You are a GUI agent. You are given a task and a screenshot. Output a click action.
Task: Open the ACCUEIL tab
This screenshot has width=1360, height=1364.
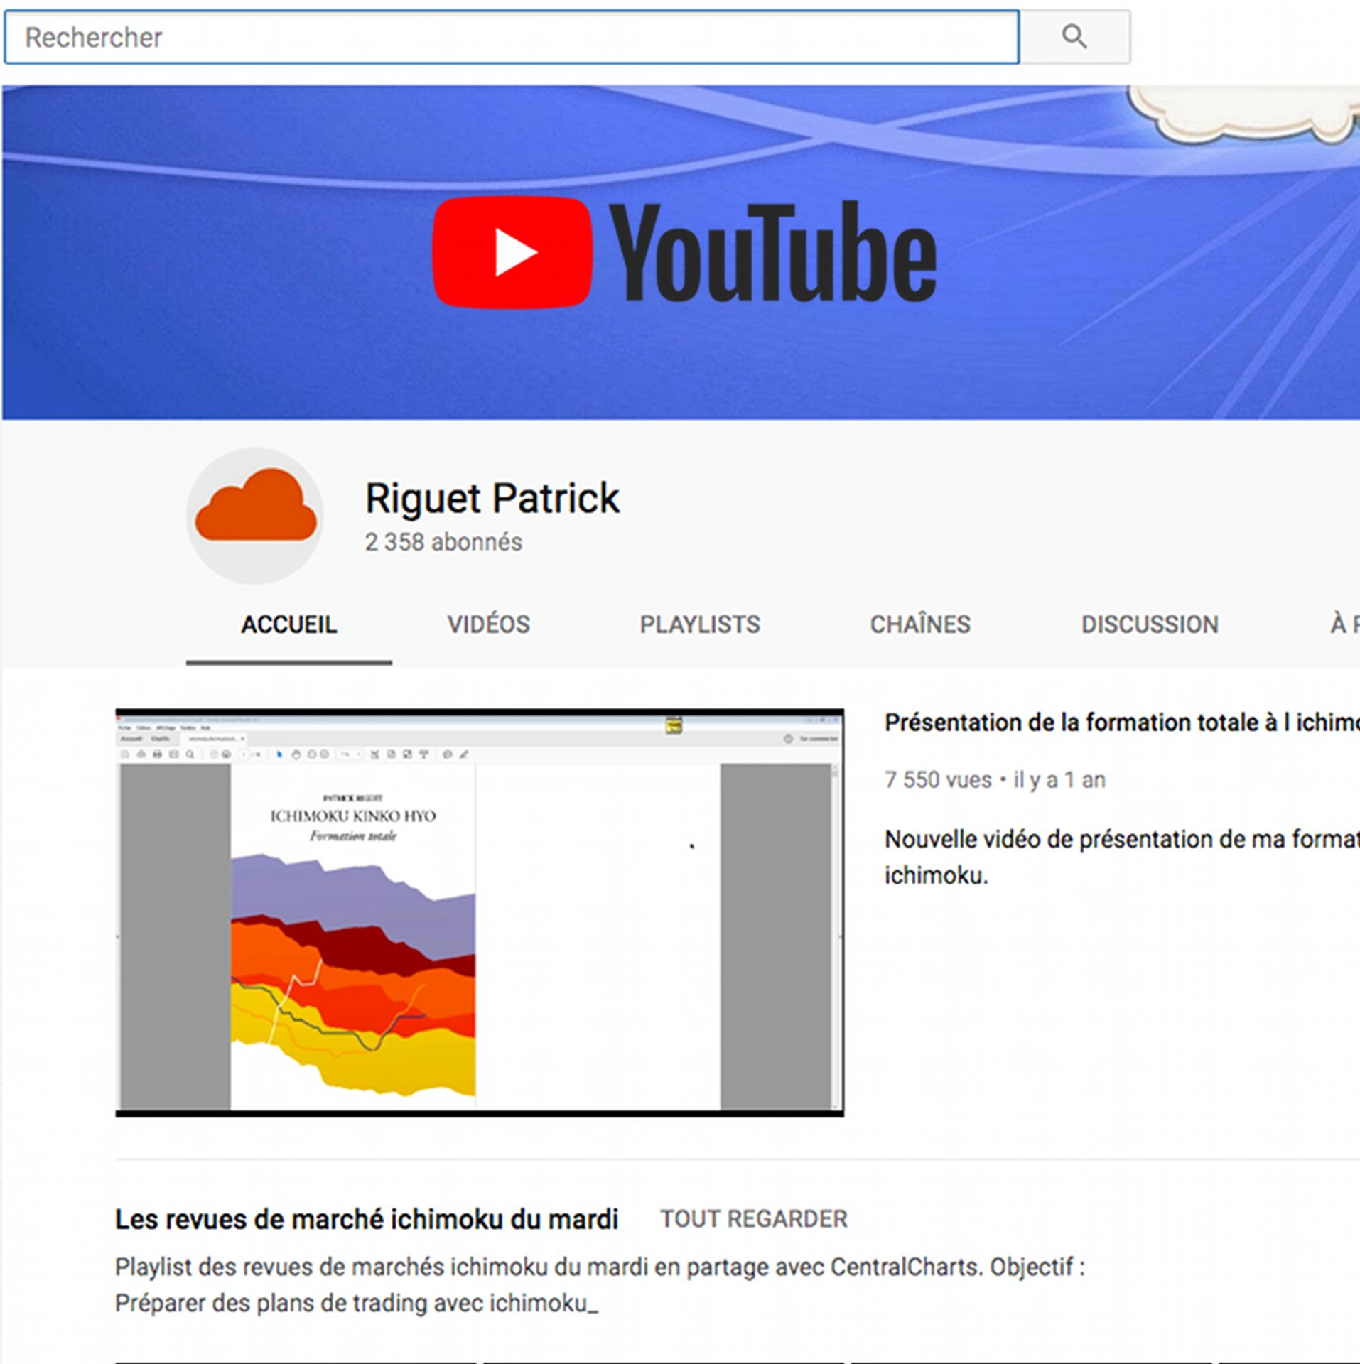pyautogui.click(x=288, y=624)
